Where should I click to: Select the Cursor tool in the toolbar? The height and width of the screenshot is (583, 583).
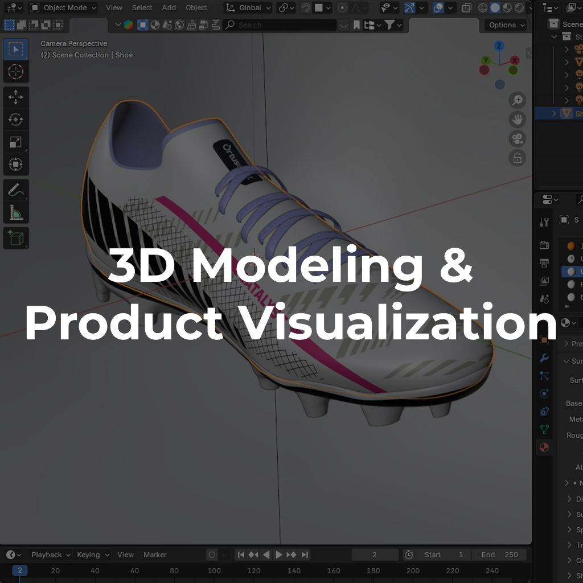(15, 72)
